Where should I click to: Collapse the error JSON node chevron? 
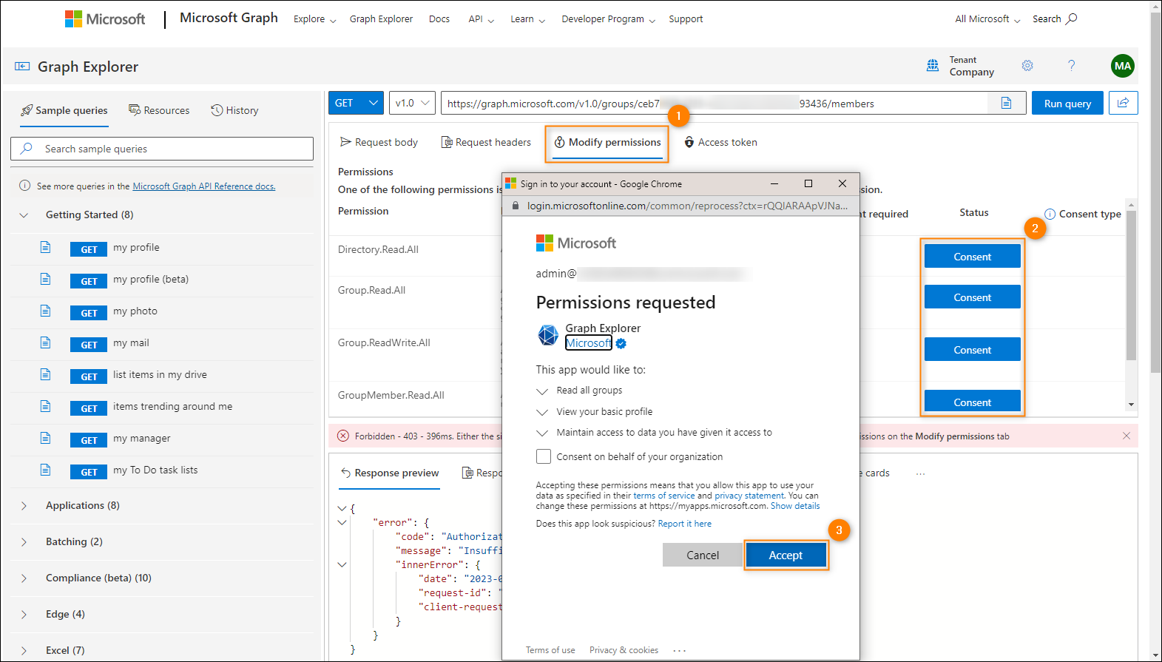click(342, 522)
